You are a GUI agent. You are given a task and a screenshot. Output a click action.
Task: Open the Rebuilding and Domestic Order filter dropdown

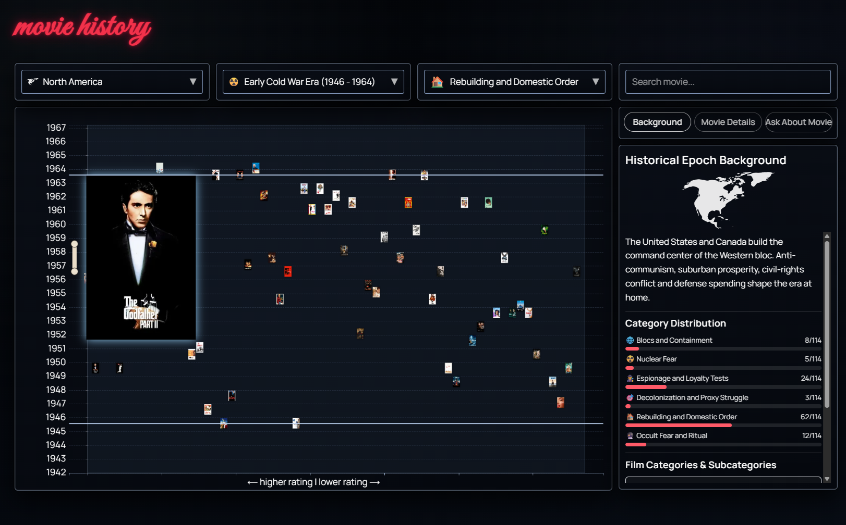(514, 82)
